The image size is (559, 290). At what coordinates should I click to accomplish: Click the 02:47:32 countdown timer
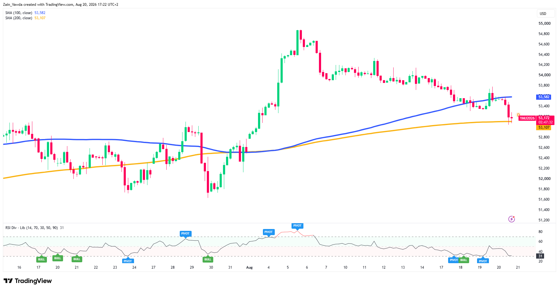tap(545, 122)
